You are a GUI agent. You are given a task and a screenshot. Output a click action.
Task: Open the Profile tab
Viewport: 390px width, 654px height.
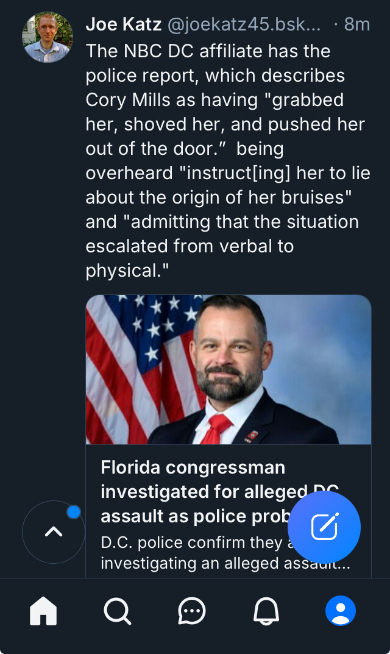click(x=340, y=610)
